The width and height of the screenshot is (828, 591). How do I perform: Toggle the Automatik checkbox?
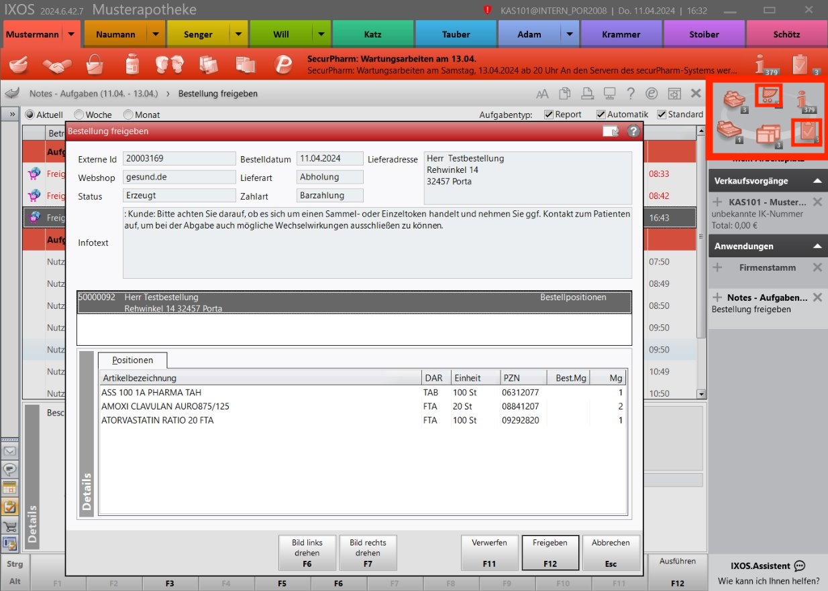(601, 115)
